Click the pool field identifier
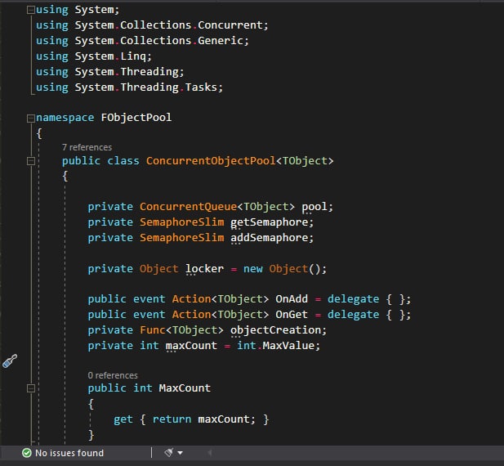The width and height of the screenshot is (504, 466). coord(314,207)
